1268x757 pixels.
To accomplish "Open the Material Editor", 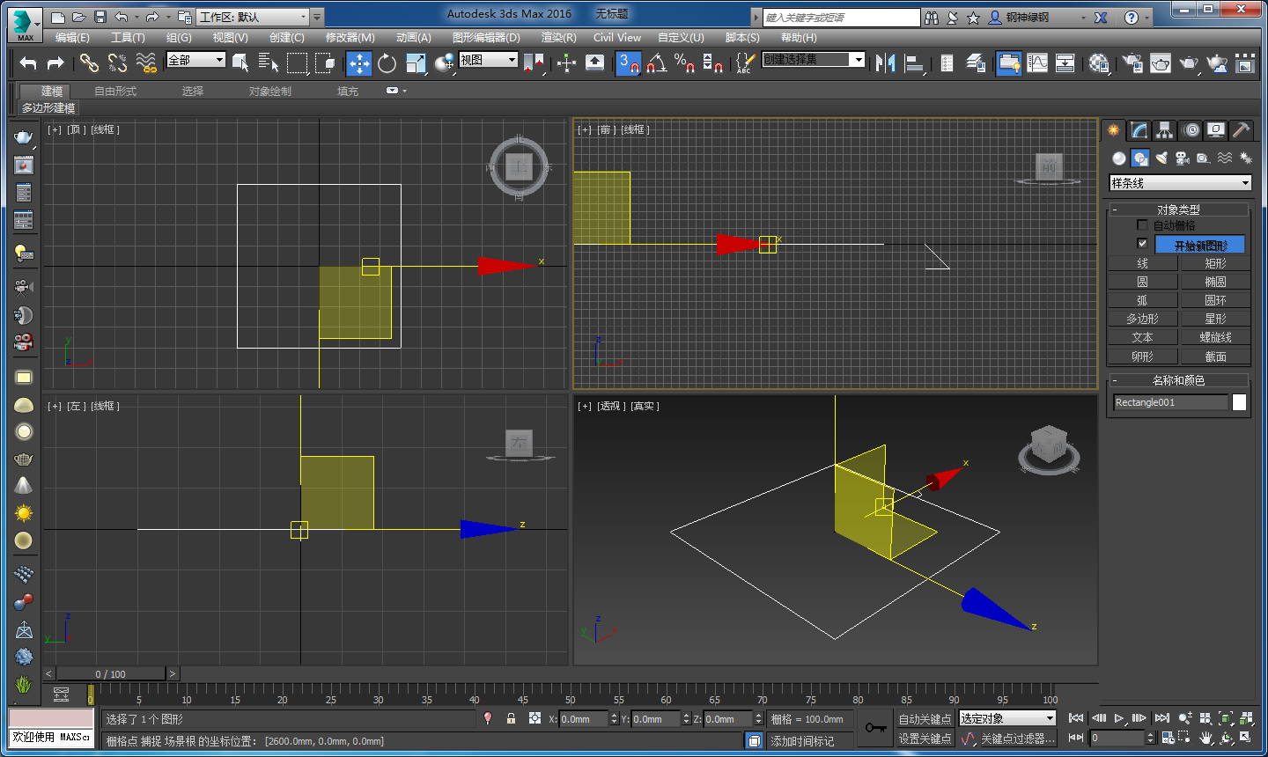I will pos(1099,62).
